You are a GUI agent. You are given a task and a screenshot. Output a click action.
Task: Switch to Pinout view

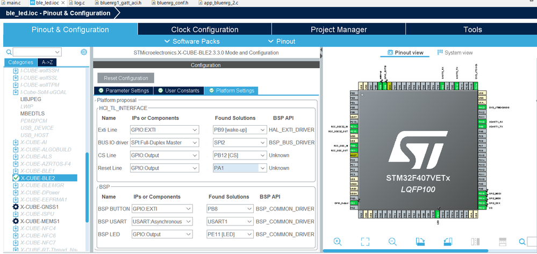(x=405, y=53)
